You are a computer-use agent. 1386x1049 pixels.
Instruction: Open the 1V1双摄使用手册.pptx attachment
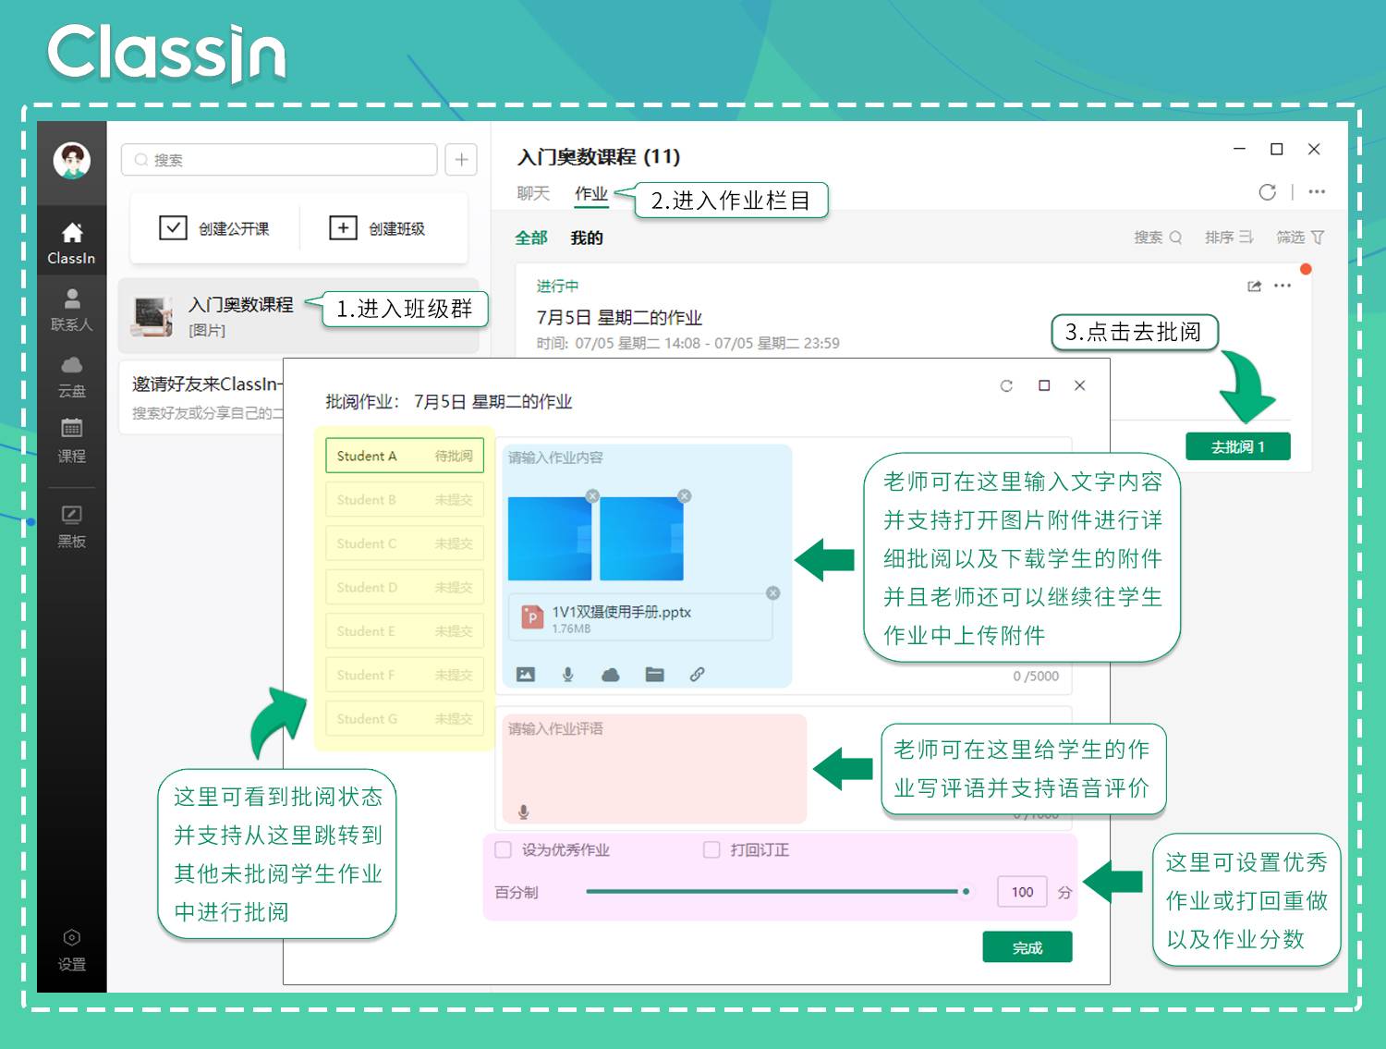tap(640, 617)
